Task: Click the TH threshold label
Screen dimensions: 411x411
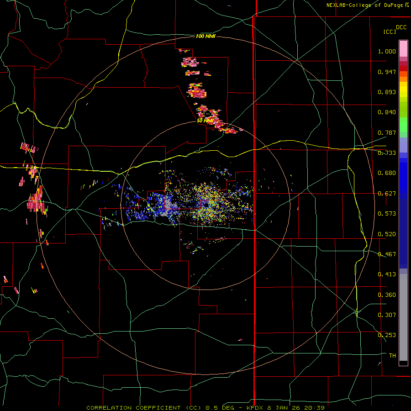Action: coord(392,356)
